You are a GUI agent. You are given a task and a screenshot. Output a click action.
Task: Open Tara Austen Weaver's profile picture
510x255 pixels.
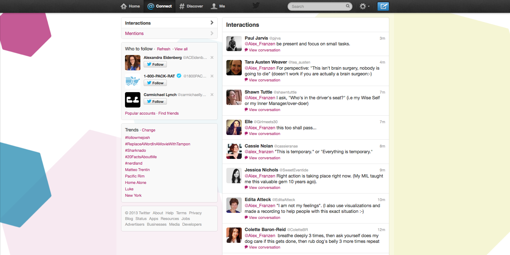pos(234,67)
